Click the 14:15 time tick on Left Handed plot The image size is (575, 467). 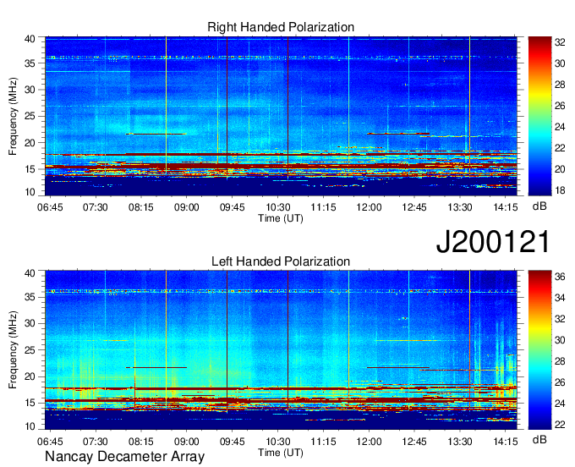pyautogui.click(x=506, y=442)
